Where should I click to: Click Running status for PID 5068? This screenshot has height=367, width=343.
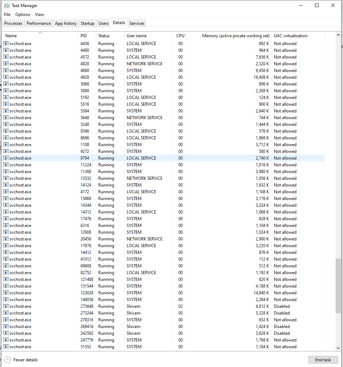[106, 84]
